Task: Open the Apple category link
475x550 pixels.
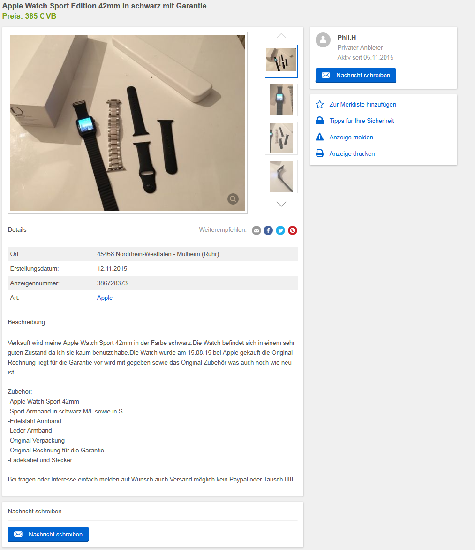Action: [x=105, y=298]
